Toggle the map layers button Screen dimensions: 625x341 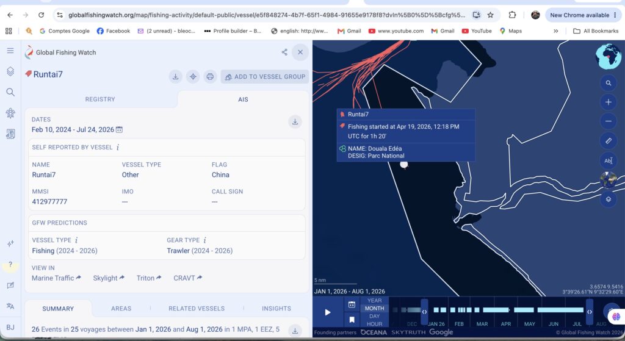pyautogui.click(x=609, y=199)
